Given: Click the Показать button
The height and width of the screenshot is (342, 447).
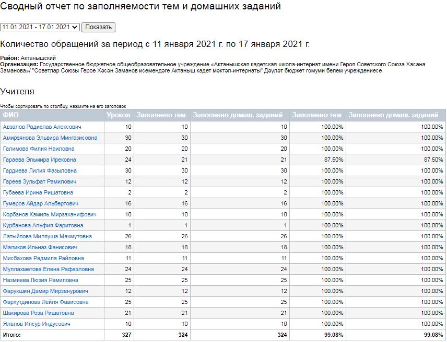Looking at the screenshot, I should pyautogui.click(x=98, y=27).
